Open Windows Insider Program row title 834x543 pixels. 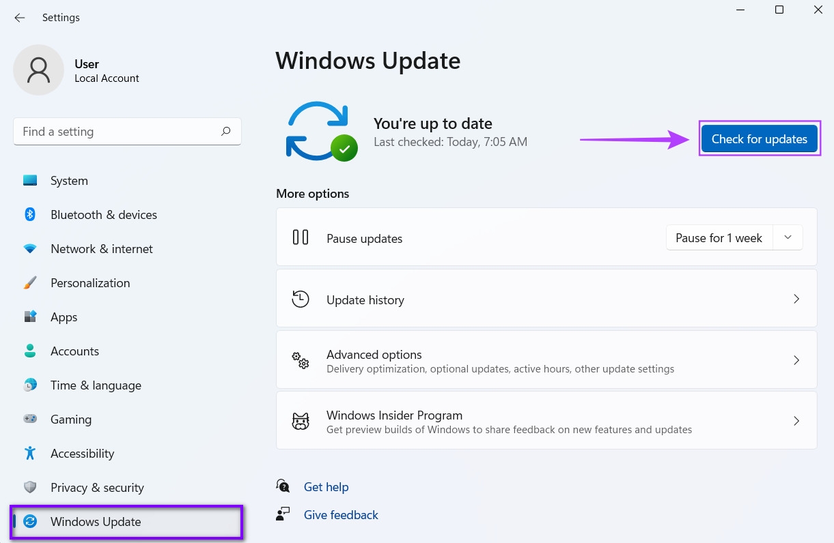point(395,415)
